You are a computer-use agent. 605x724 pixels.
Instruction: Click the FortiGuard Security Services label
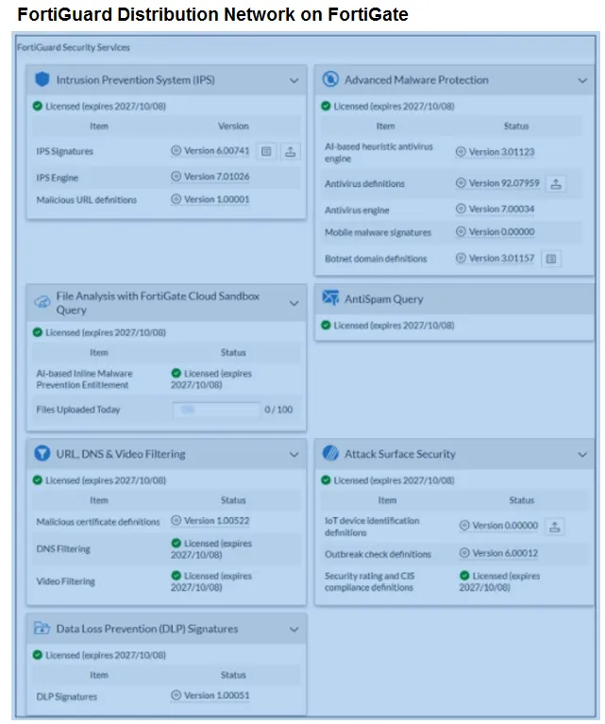coord(74,47)
